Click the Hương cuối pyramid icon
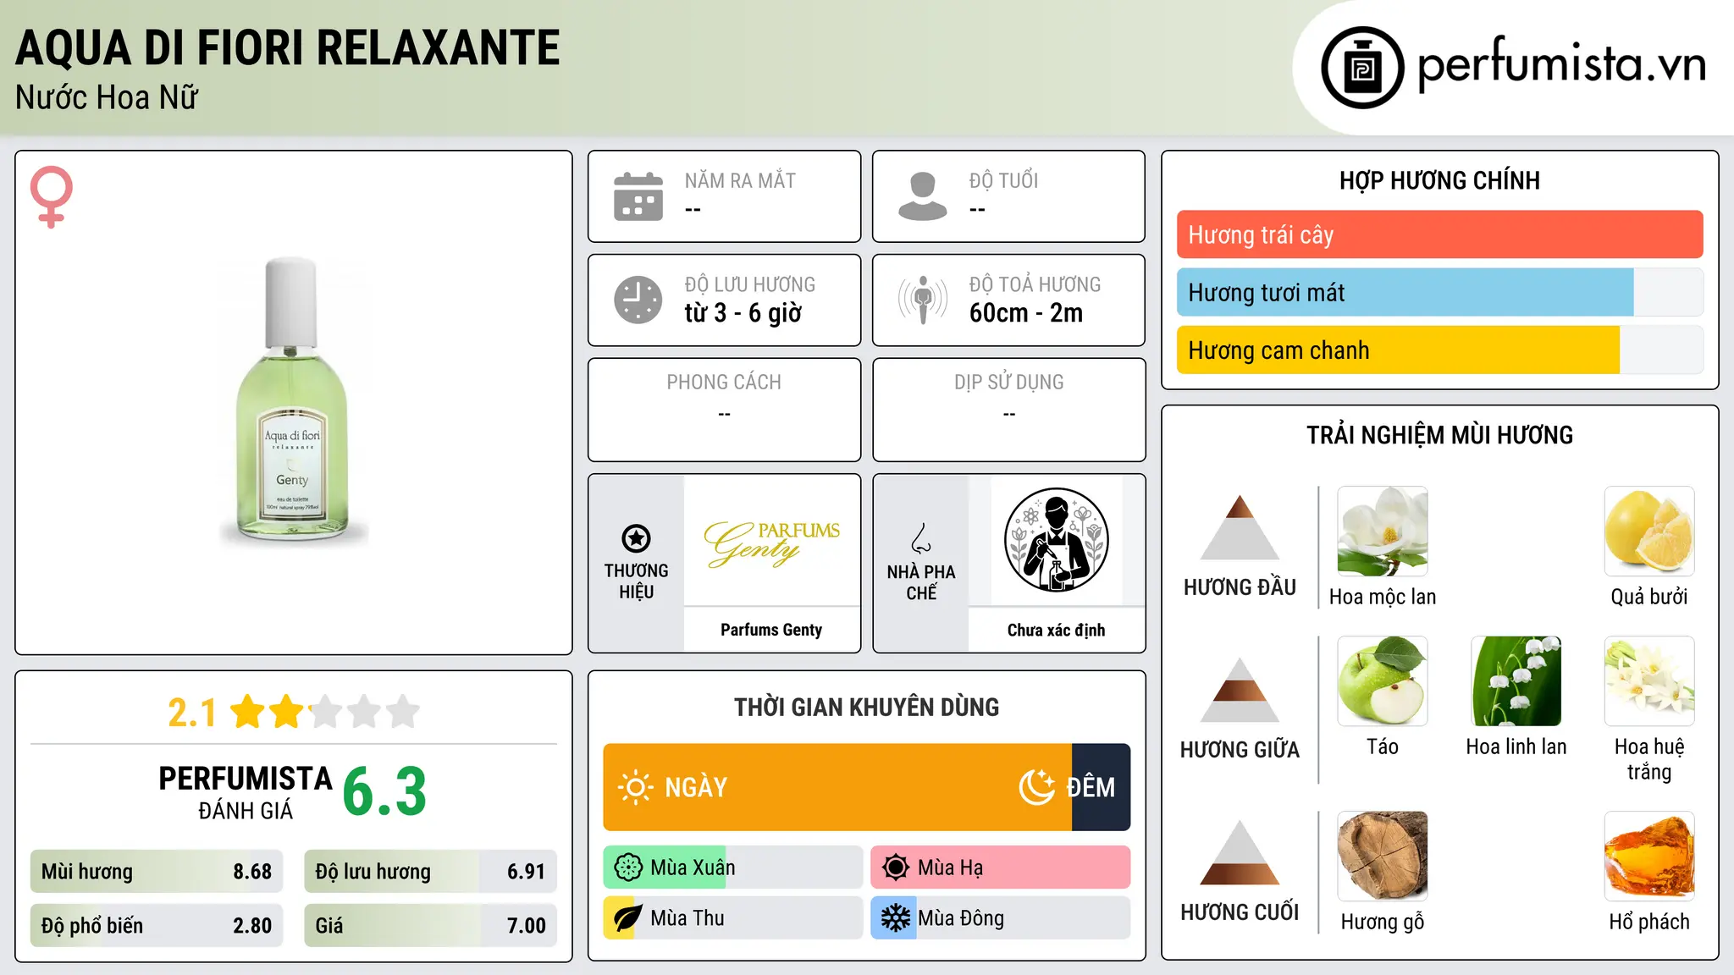 coord(1240,852)
